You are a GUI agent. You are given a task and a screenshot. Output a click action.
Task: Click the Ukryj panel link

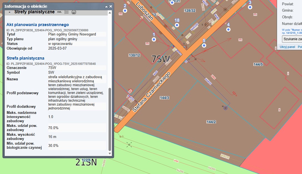pyautogui.click(x=287, y=47)
